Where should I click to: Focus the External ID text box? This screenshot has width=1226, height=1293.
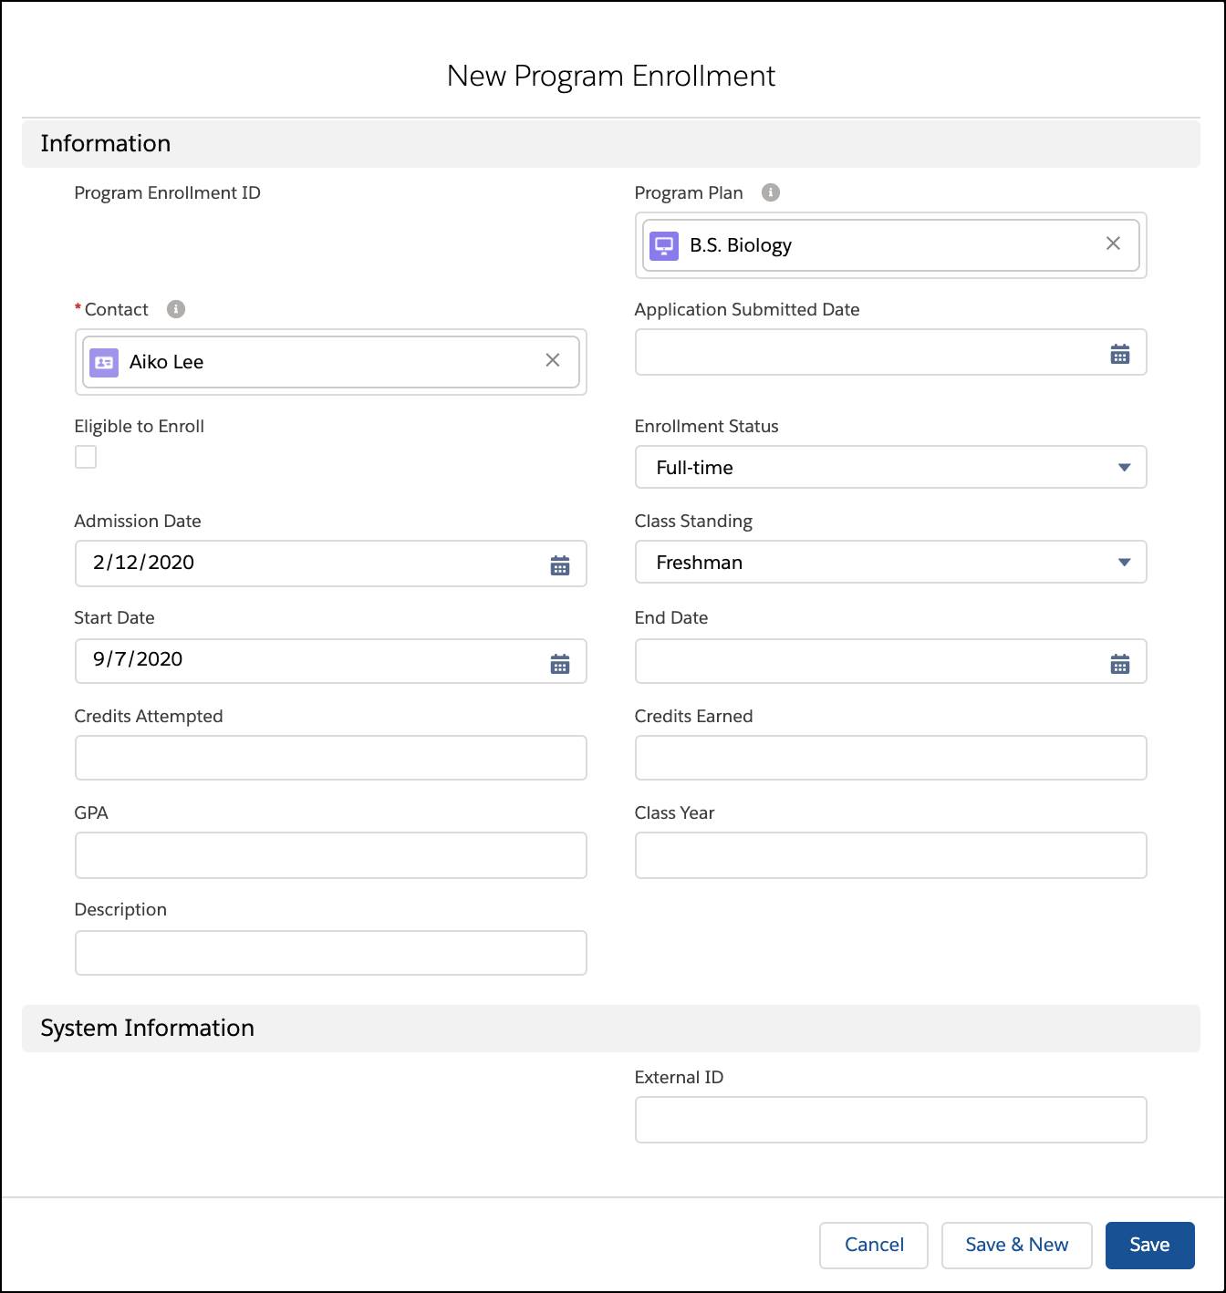(890, 1120)
